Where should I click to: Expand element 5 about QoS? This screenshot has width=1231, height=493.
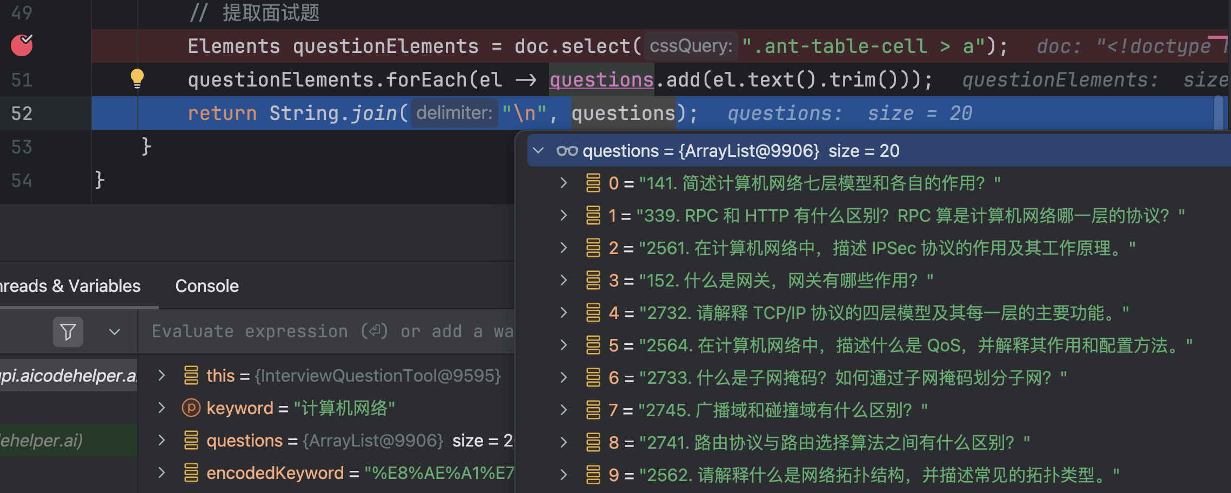[564, 345]
